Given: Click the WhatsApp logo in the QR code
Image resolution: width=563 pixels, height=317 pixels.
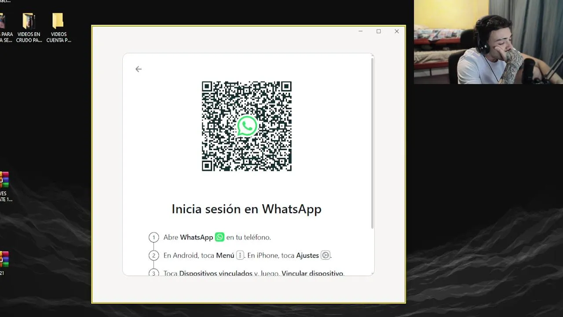Looking at the screenshot, I should click(247, 126).
